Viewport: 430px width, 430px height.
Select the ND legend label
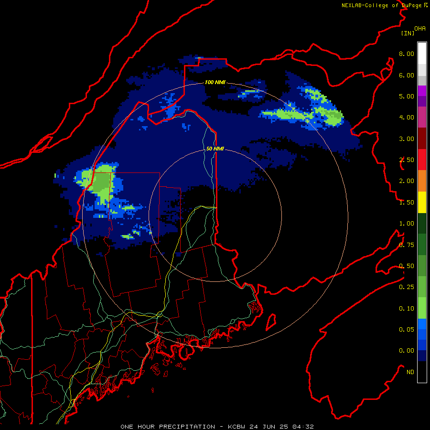pos(410,372)
